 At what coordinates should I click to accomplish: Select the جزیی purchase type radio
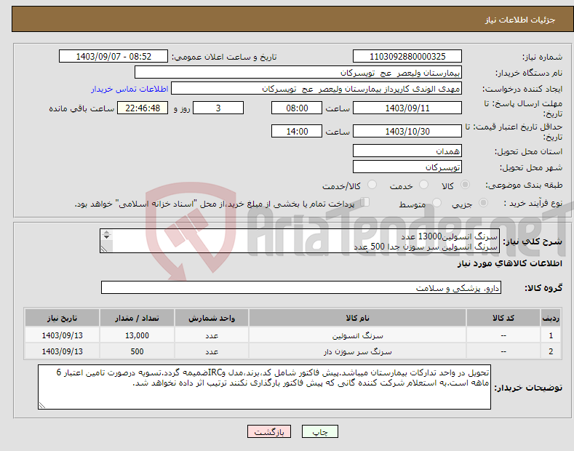click(x=483, y=203)
